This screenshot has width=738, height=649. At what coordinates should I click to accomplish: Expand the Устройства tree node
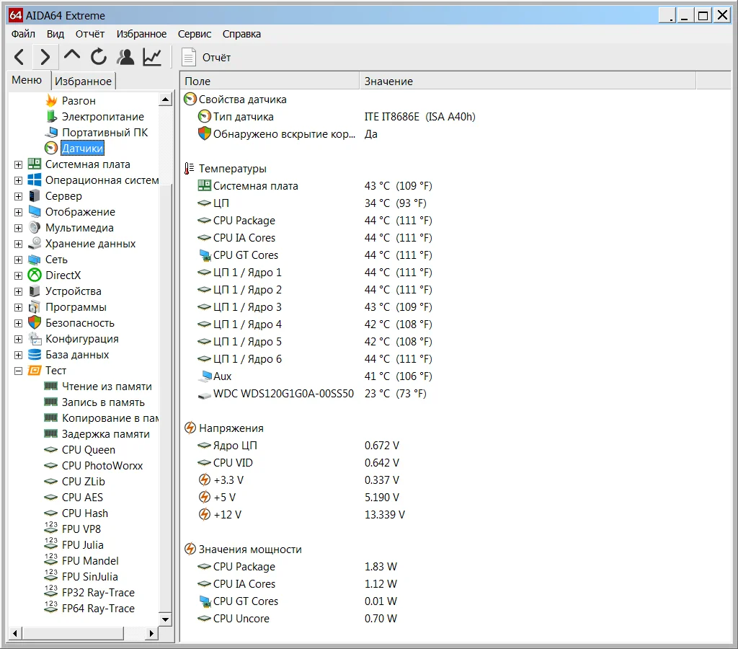(18, 291)
